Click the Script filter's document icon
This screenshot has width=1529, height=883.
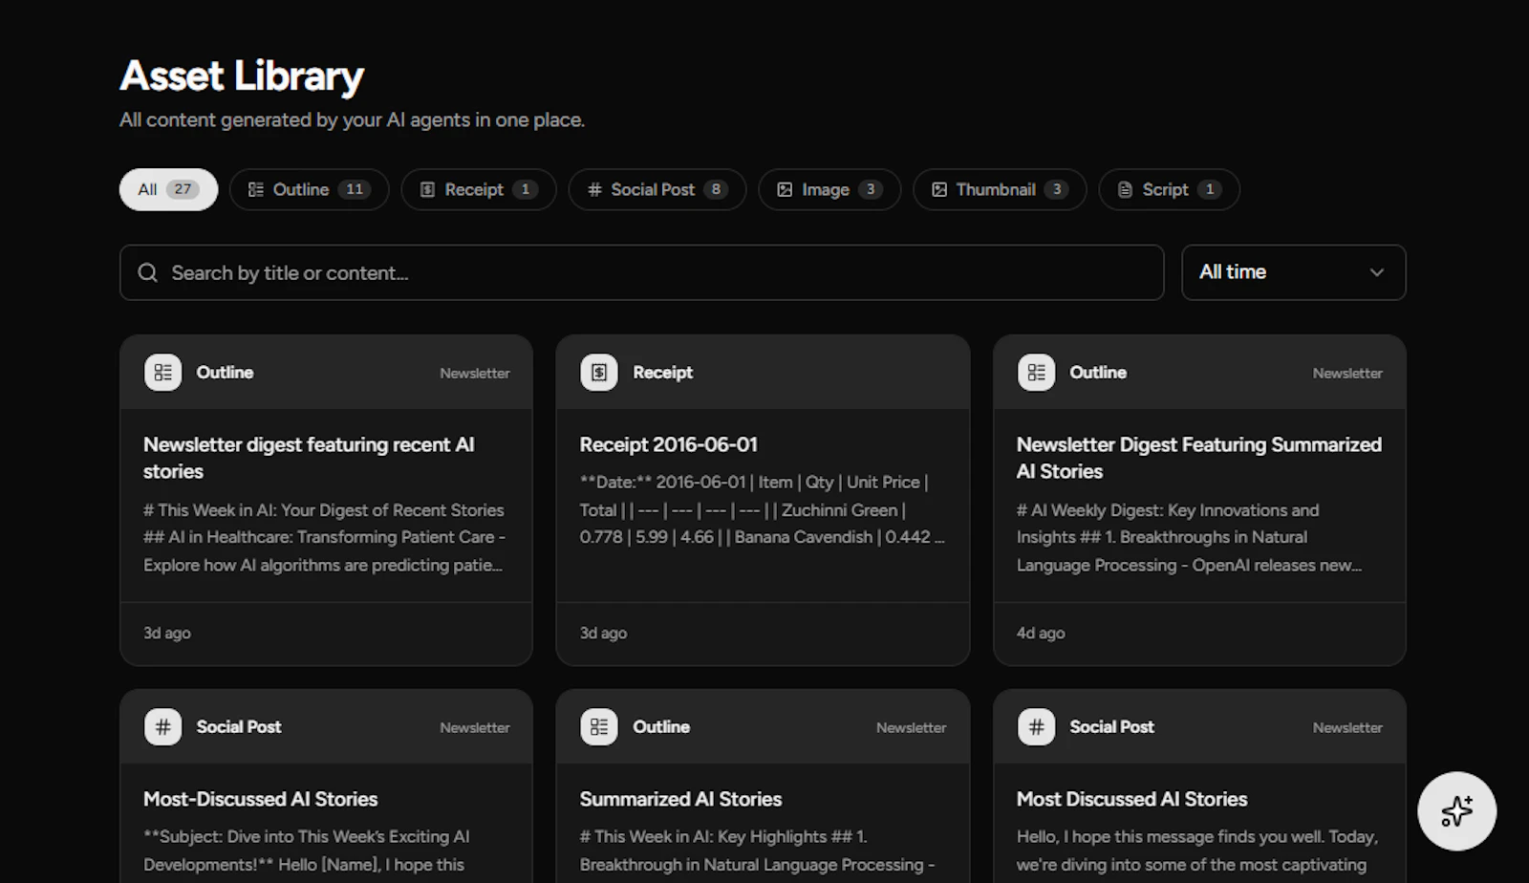(x=1125, y=189)
